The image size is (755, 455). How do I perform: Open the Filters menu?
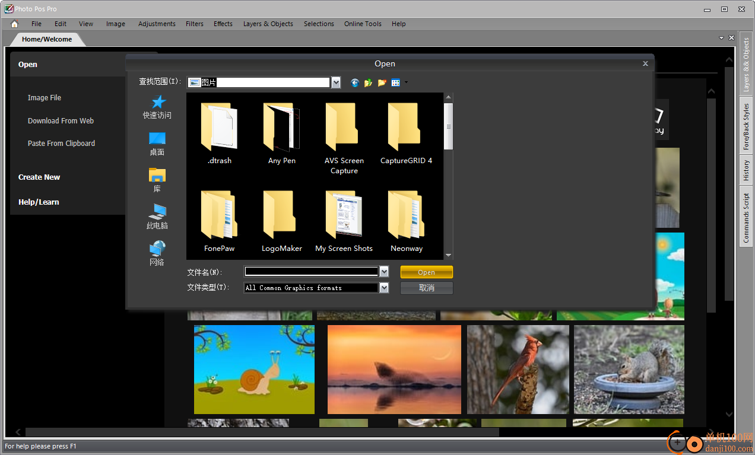[195, 24]
